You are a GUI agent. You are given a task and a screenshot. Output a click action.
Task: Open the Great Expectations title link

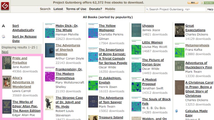[x=195, y=28]
